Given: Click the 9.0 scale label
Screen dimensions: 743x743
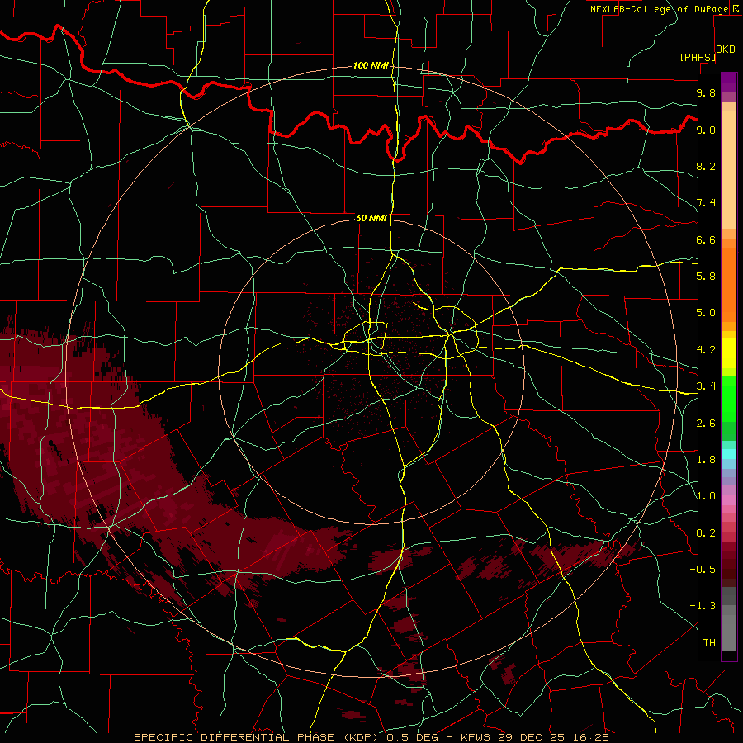Looking at the screenshot, I should (706, 130).
